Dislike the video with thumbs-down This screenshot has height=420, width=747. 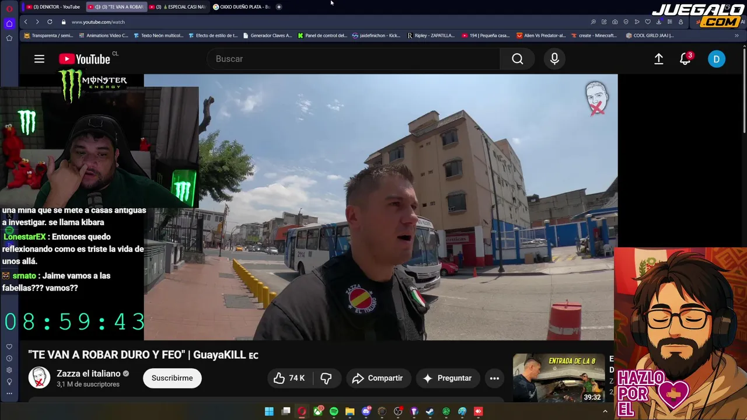tap(326, 378)
